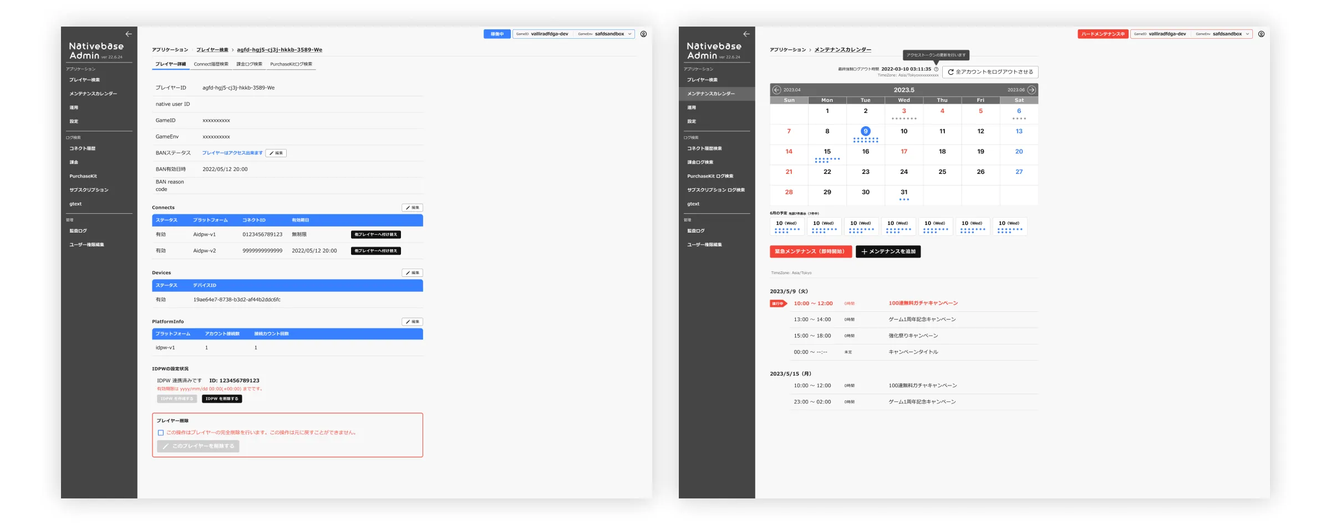Edit the Connects section
The width and height of the screenshot is (1331, 525).
coord(412,208)
